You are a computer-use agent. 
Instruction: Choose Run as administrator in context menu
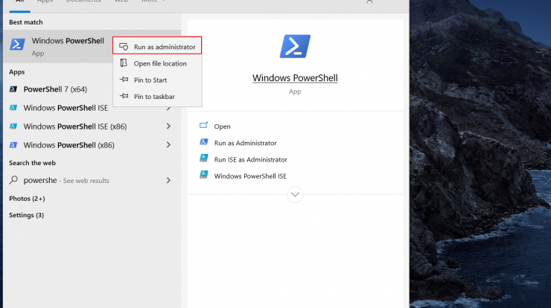[x=157, y=47]
